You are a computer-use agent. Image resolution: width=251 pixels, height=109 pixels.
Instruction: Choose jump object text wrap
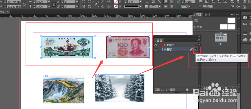pyautogui.click(x=172, y=6)
